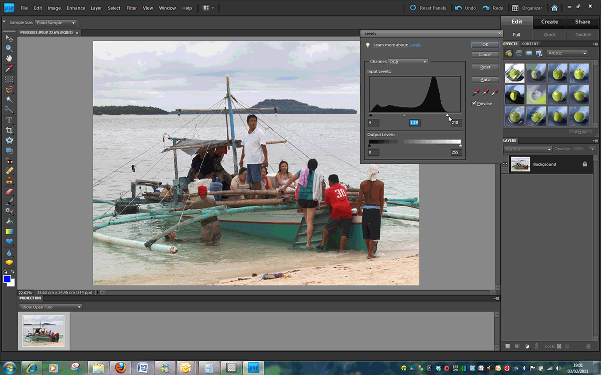The height and width of the screenshot is (375, 601).
Task: Click the midtone gamma input slider
Action: click(405, 115)
